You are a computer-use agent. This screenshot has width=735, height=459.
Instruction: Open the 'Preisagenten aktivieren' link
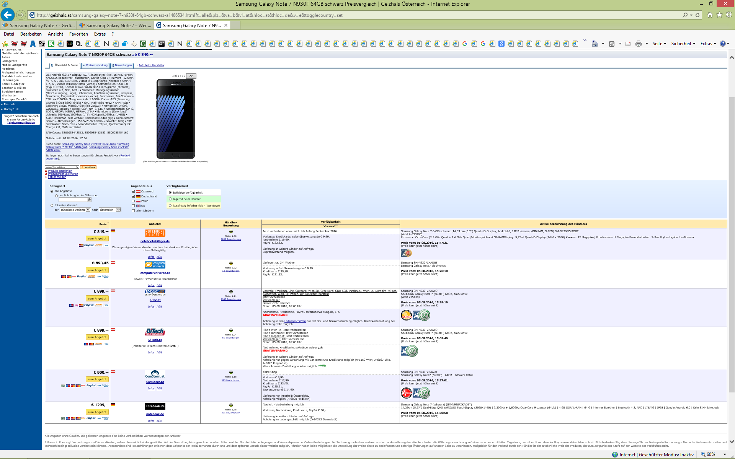[63, 174]
